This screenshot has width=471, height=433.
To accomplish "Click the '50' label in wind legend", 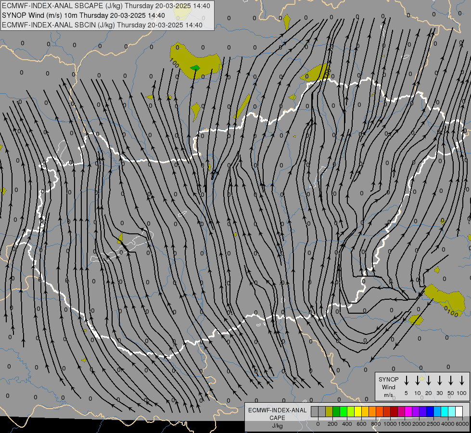I will coord(451,393).
